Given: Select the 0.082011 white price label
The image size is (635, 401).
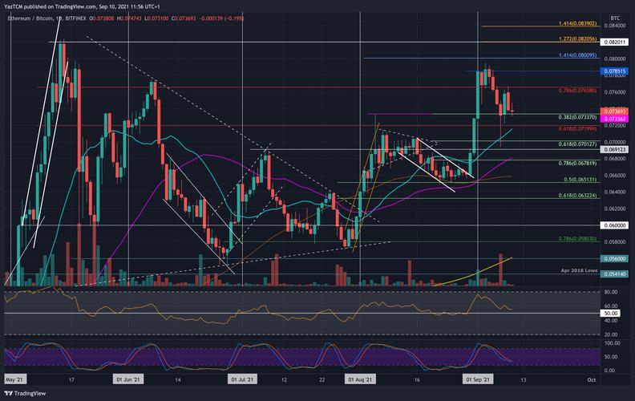Looking at the screenshot, I should point(614,42).
